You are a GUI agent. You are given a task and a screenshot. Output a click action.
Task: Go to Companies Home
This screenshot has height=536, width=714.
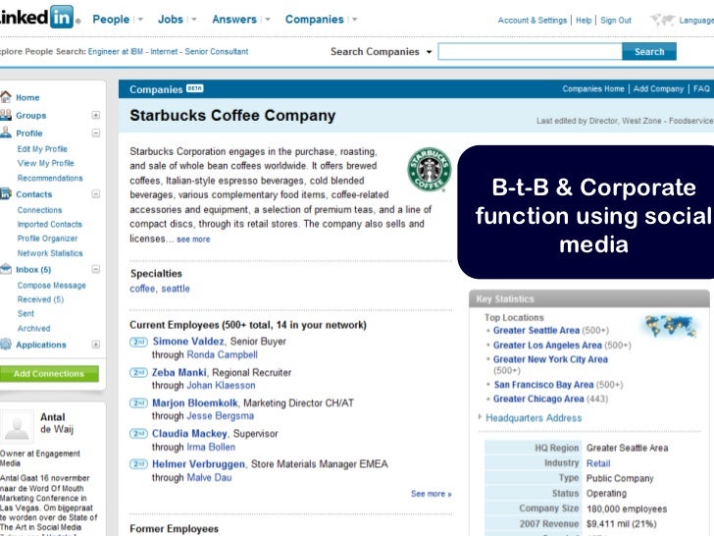pyautogui.click(x=592, y=89)
